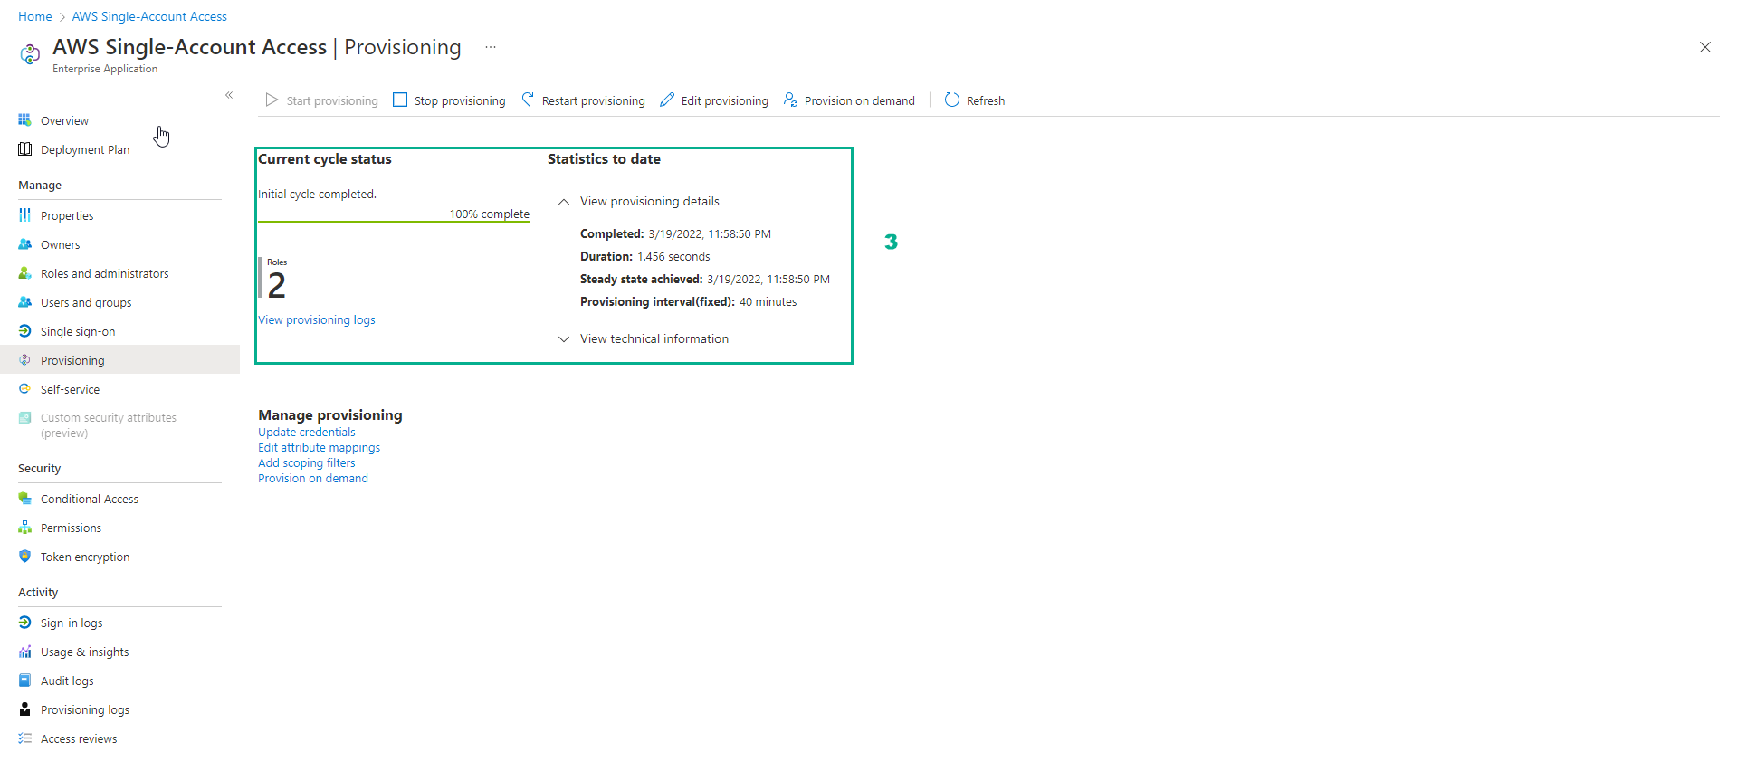Close the Provisioning blade

(1705, 47)
